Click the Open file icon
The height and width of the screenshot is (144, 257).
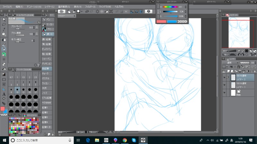coord(74,12)
